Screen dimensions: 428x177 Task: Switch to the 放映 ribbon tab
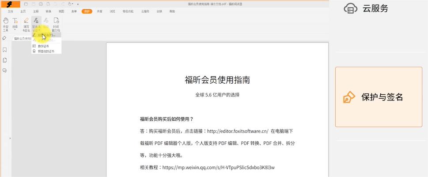coord(159,11)
